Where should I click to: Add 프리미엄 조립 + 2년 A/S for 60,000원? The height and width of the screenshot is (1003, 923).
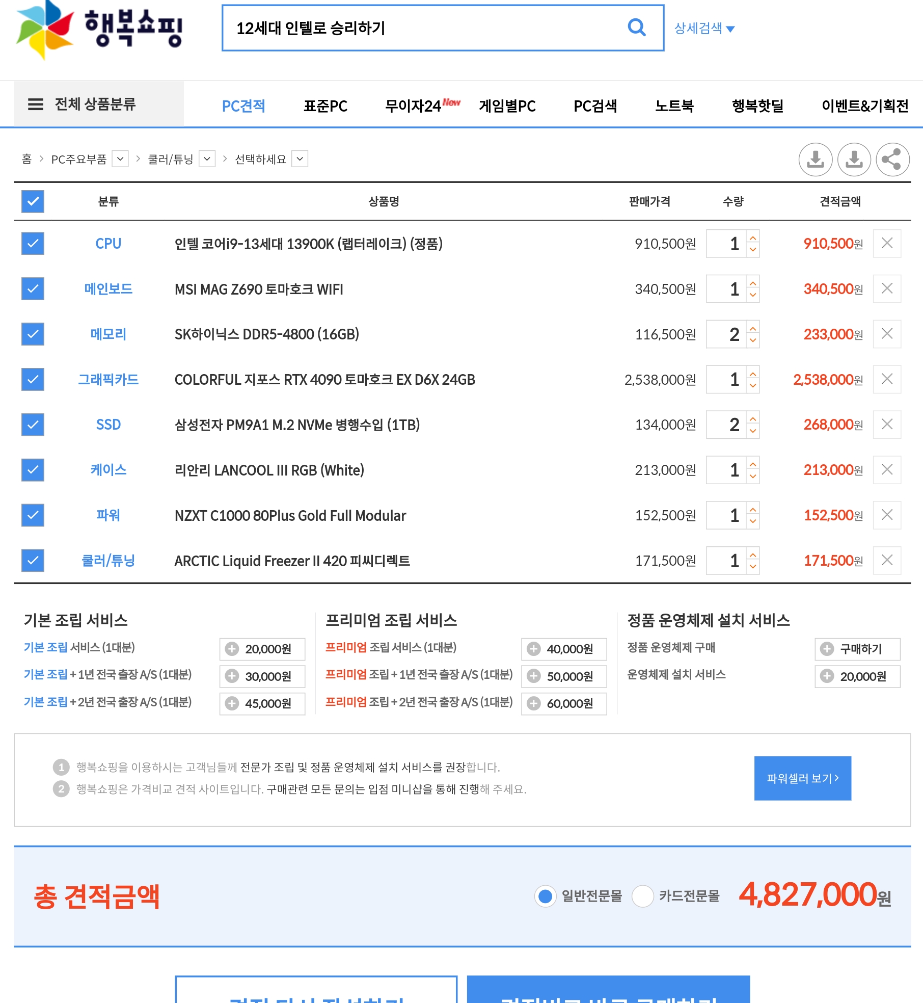coord(564,704)
